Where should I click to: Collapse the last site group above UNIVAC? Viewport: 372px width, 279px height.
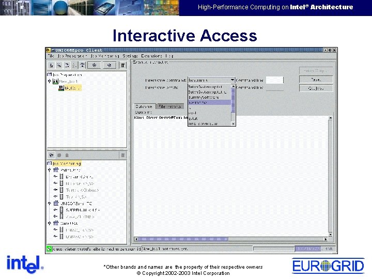coord(50,223)
